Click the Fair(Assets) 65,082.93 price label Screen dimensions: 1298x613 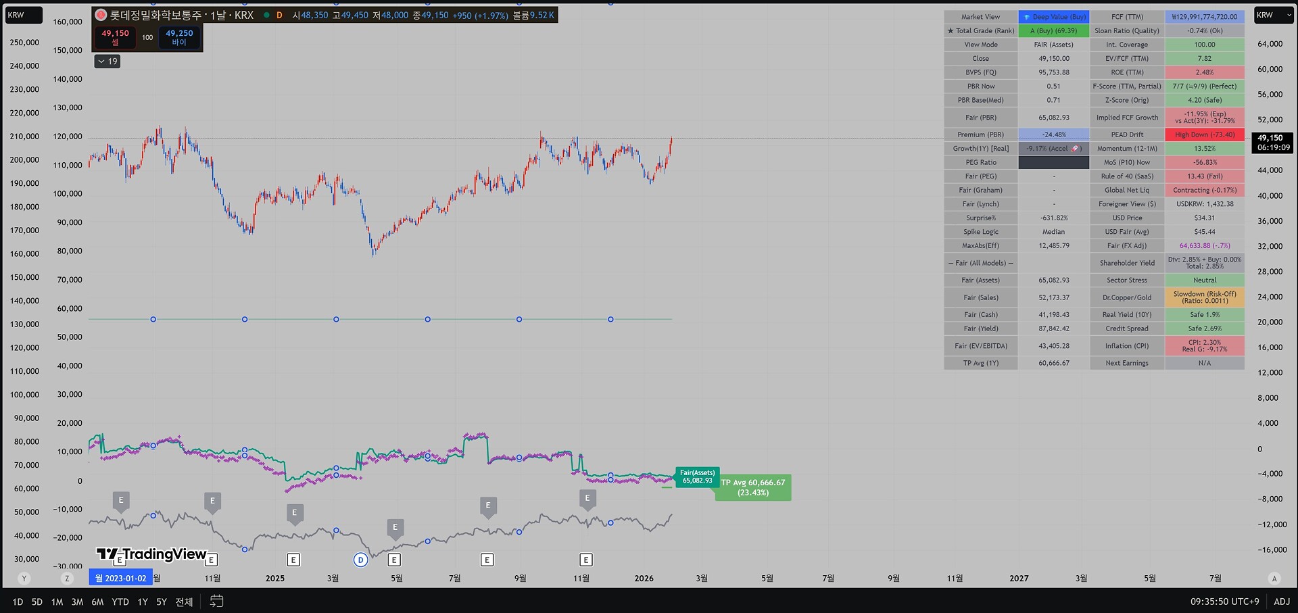tap(697, 476)
